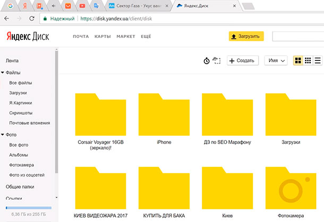Click the search field in the header
The height and width of the screenshot is (222, 324).
click(297, 37)
